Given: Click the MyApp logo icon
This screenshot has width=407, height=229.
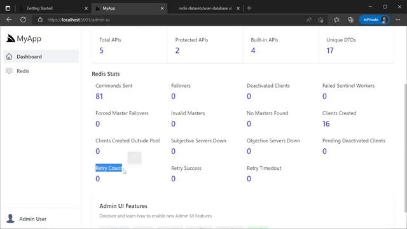Looking at the screenshot, I should tap(10, 38).
